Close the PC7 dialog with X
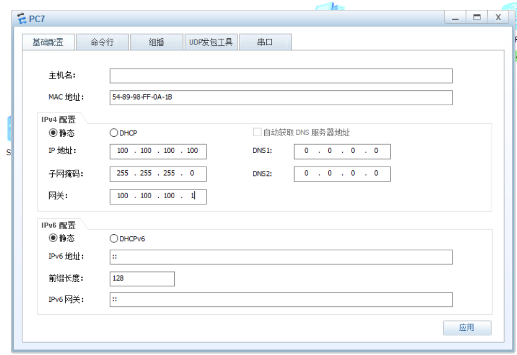 pyautogui.click(x=498, y=18)
